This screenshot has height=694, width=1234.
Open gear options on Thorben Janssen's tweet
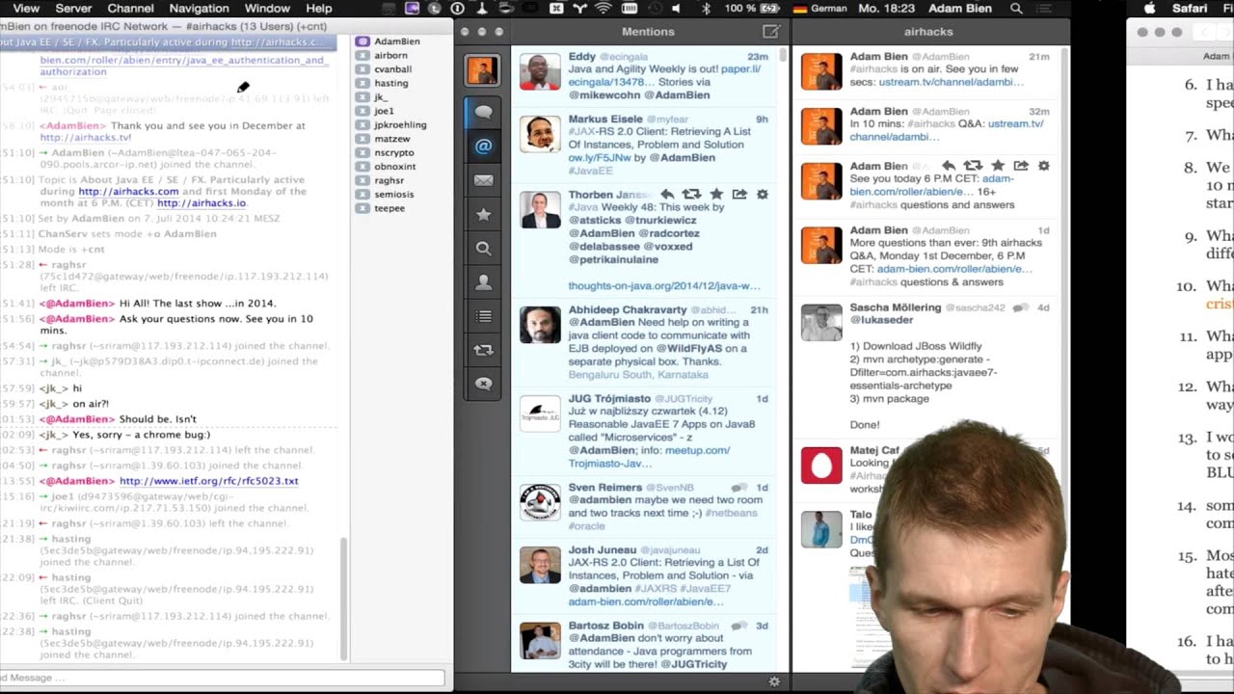[x=762, y=194]
